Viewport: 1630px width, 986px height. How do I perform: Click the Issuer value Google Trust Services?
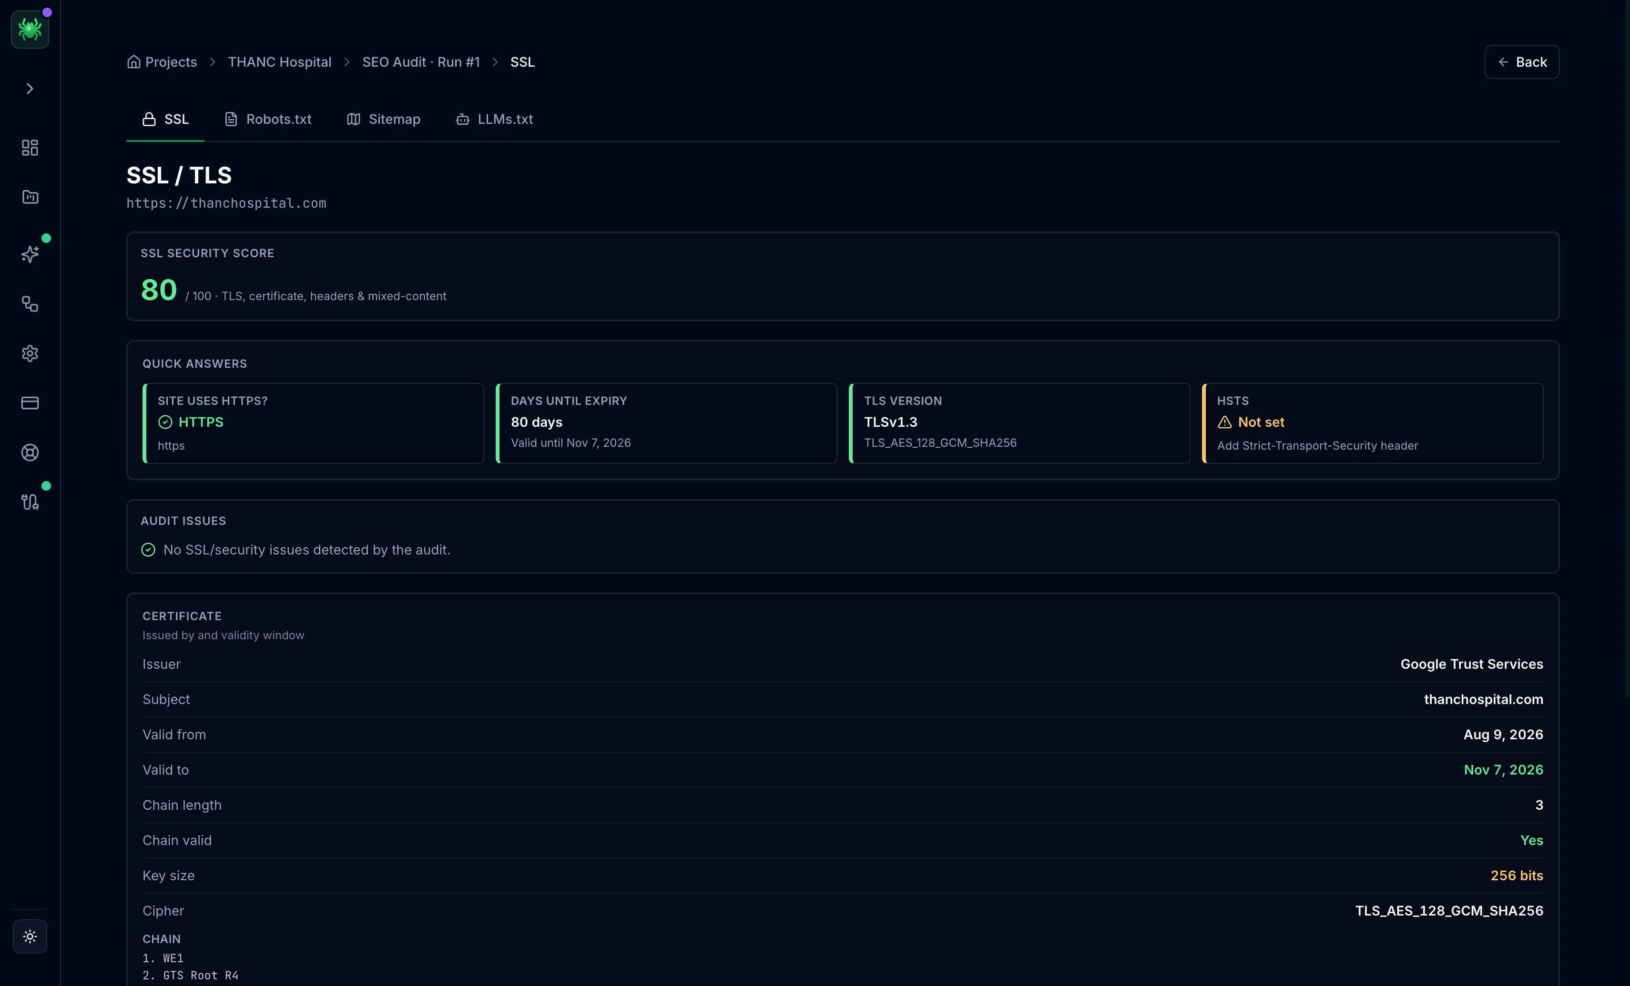tap(1471, 664)
